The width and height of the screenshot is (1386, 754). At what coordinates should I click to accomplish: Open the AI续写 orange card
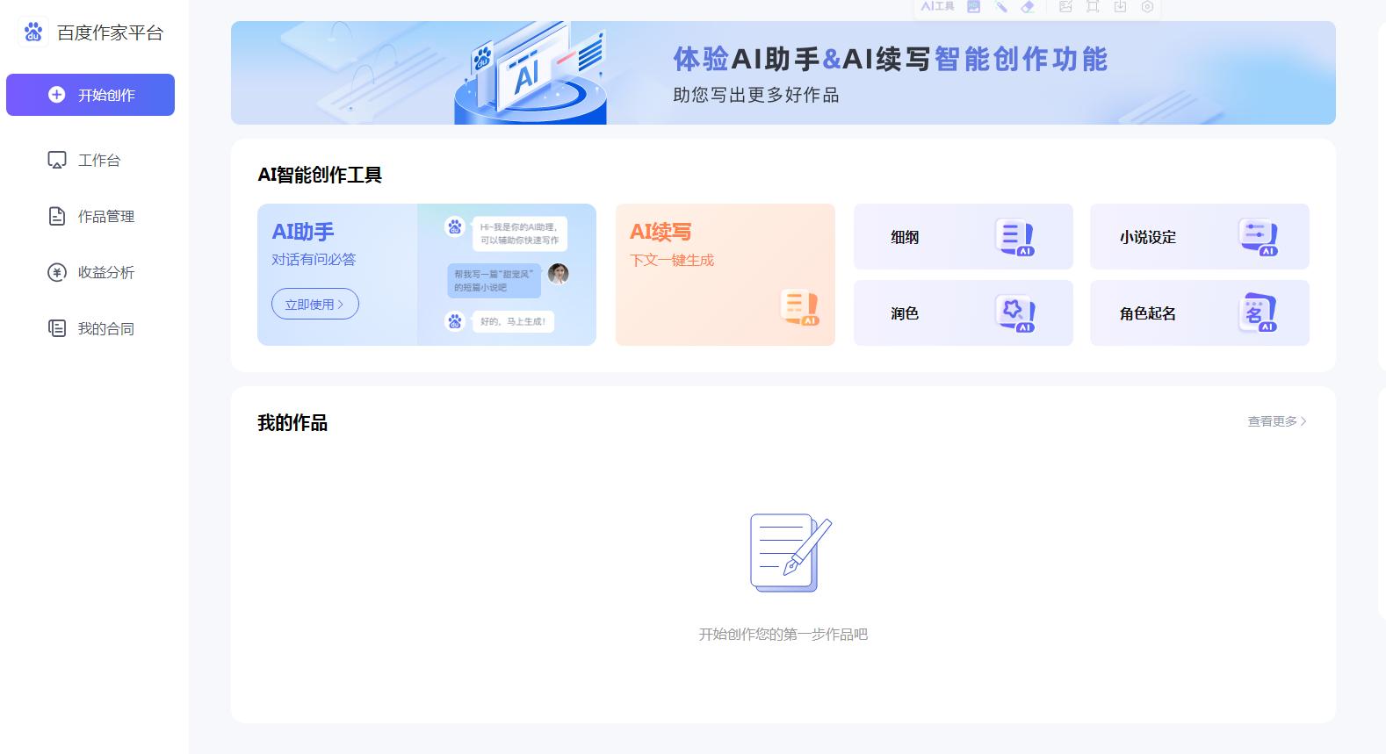tap(725, 275)
